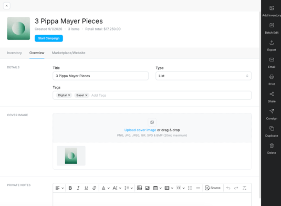The height and width of the screenshot is (206, 281).
Task: Click inside the private notes text area
Action: coord(152,199)
